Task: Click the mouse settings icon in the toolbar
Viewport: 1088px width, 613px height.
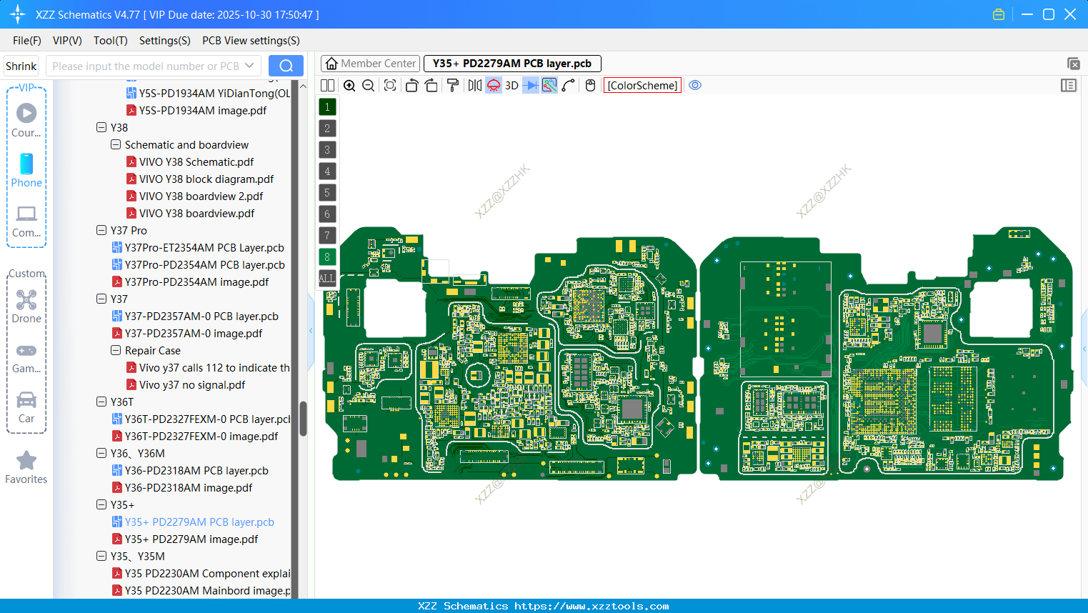Action: [x=589, y=85]
